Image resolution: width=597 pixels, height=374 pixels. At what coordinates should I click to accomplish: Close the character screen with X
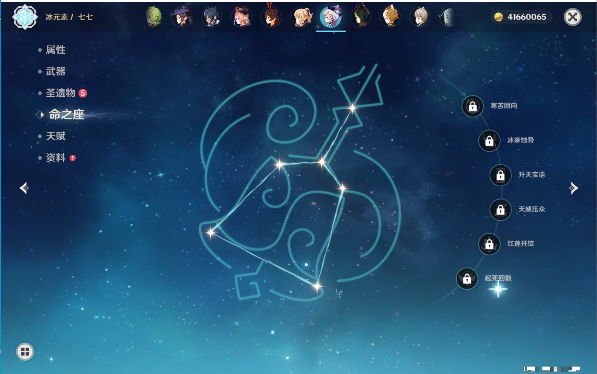coord(573,17)
